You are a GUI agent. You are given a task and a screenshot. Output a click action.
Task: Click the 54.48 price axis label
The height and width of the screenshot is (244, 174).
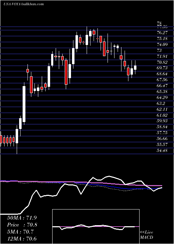click(x=163, y=151)
